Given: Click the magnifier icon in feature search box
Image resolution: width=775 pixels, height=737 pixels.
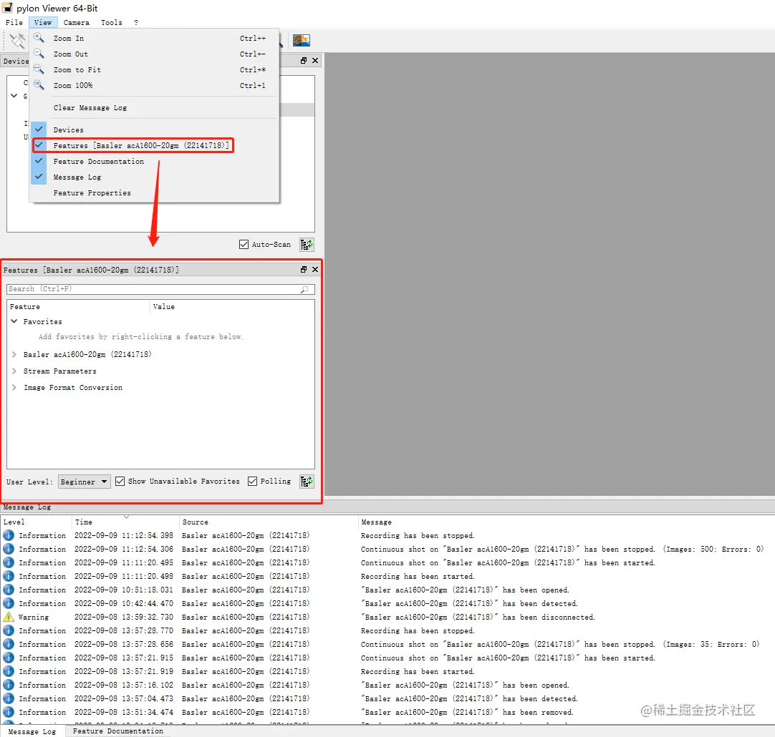Looking at the screenshot, I should 304,289.
